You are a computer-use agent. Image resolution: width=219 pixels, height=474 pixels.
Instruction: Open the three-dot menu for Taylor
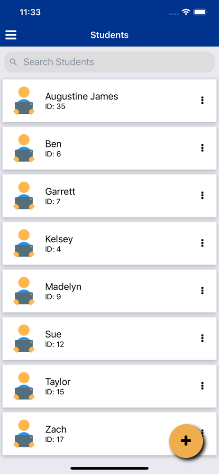pos(202,386)
